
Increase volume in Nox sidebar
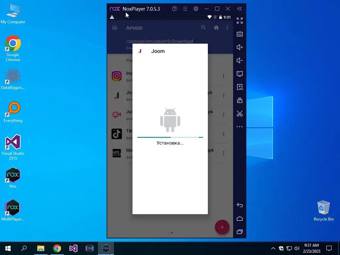(x=240, y=47)
